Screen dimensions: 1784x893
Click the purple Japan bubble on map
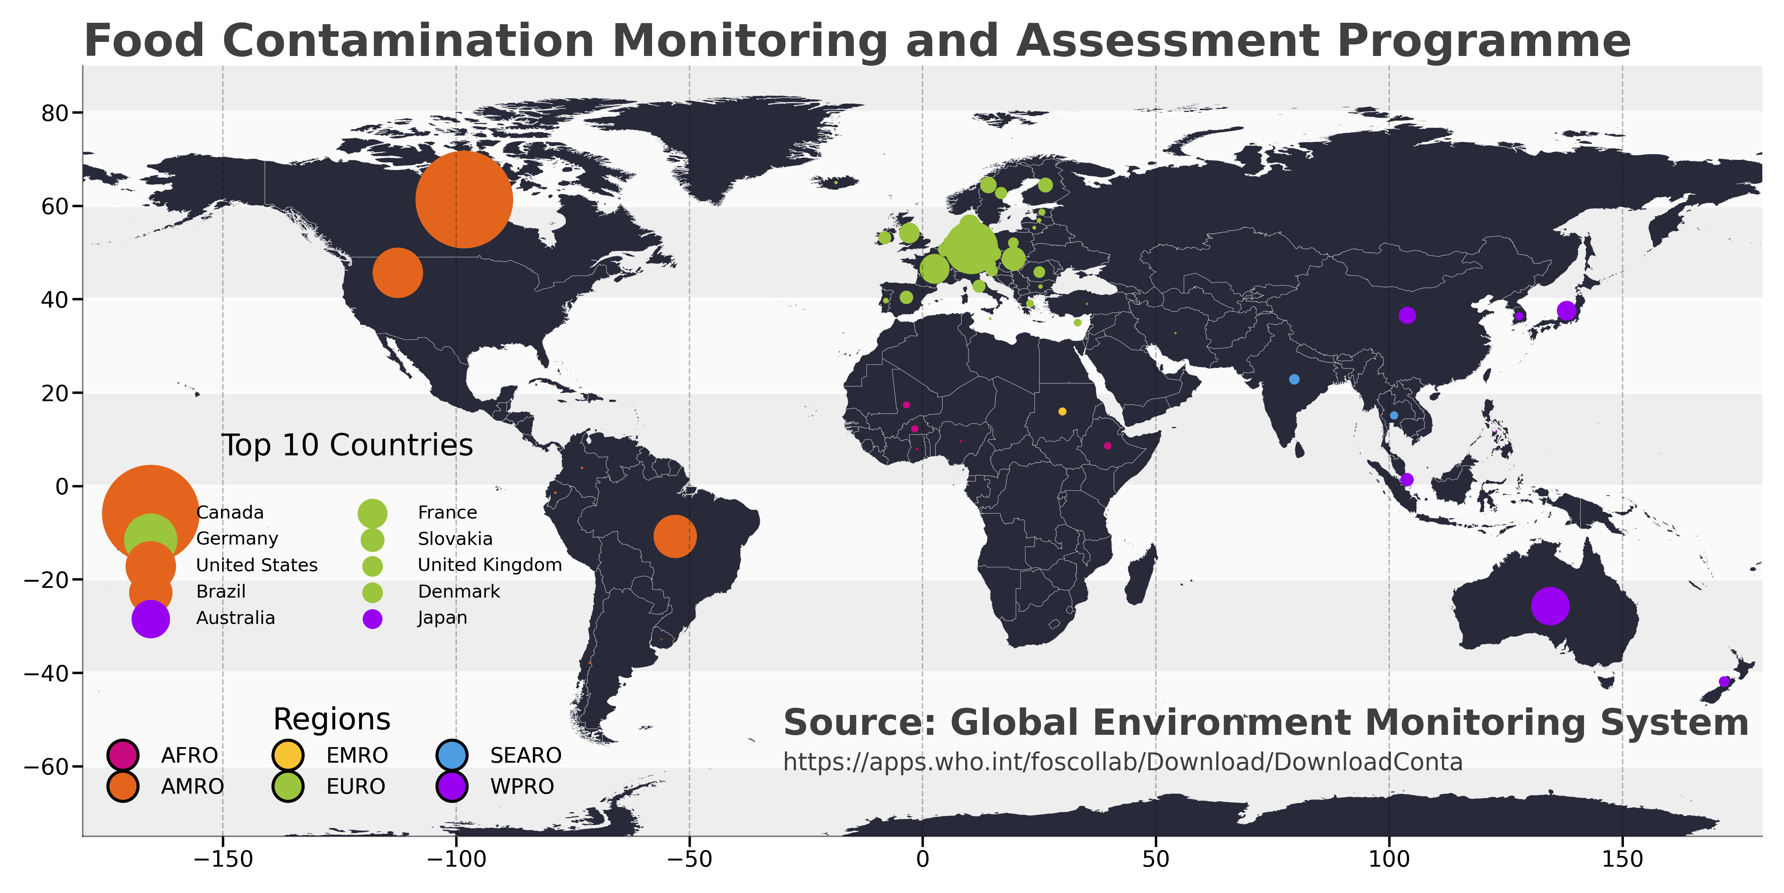1567,311
